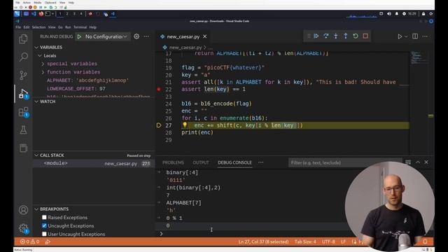Change Tab Size: 4 in status bar
The image size is (448, 252).
(305, 241)
